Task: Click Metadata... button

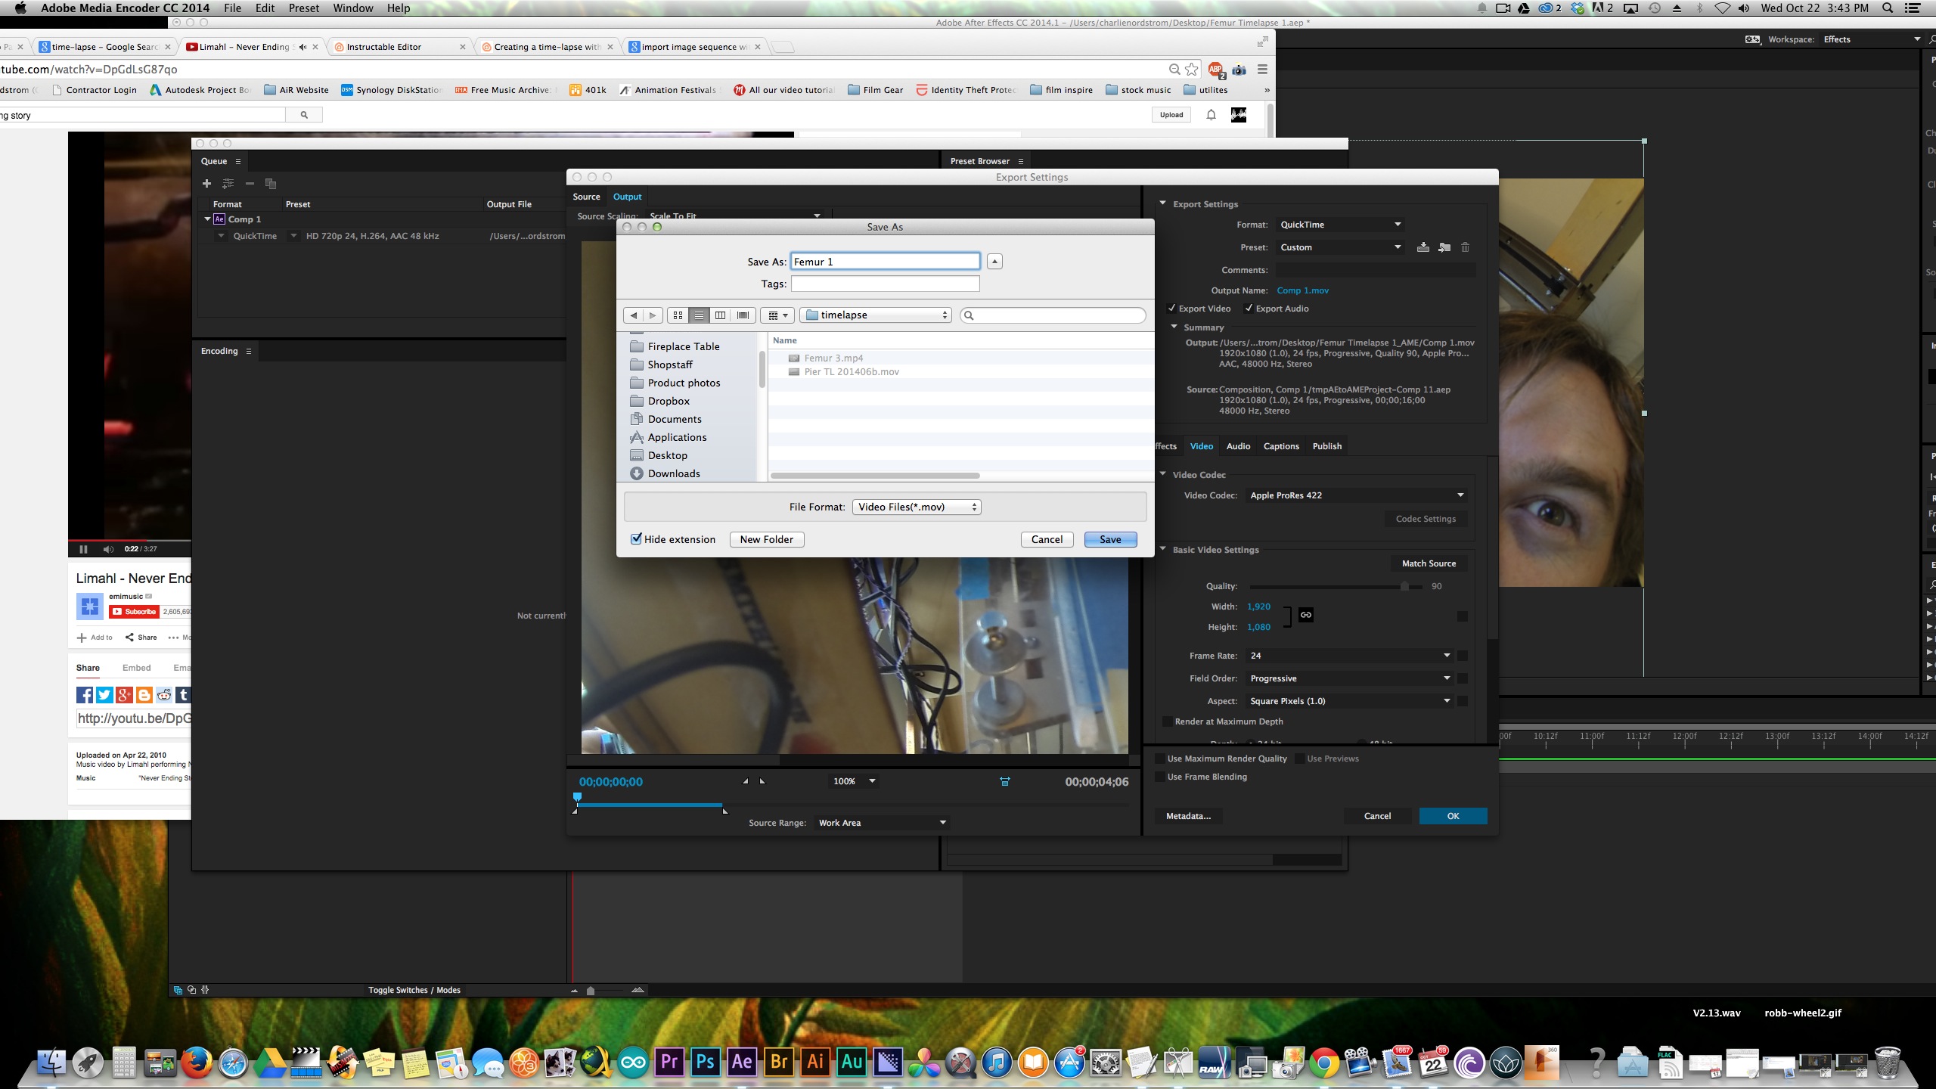Action: click(x=1188, y=816)
